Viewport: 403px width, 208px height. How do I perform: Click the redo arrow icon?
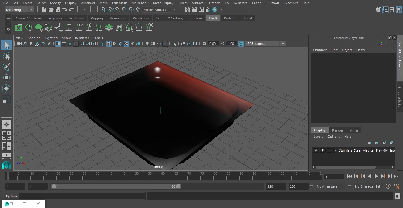point(71,10)
